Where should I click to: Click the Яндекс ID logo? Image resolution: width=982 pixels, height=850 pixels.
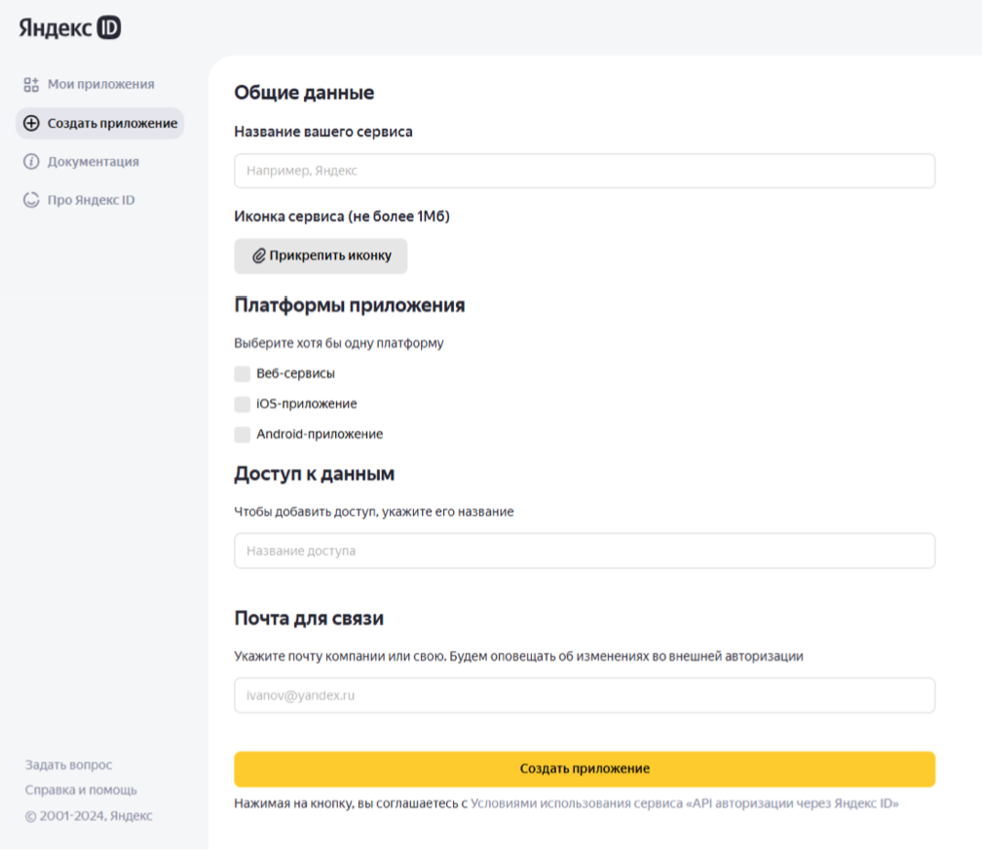[x=69, y=28]
